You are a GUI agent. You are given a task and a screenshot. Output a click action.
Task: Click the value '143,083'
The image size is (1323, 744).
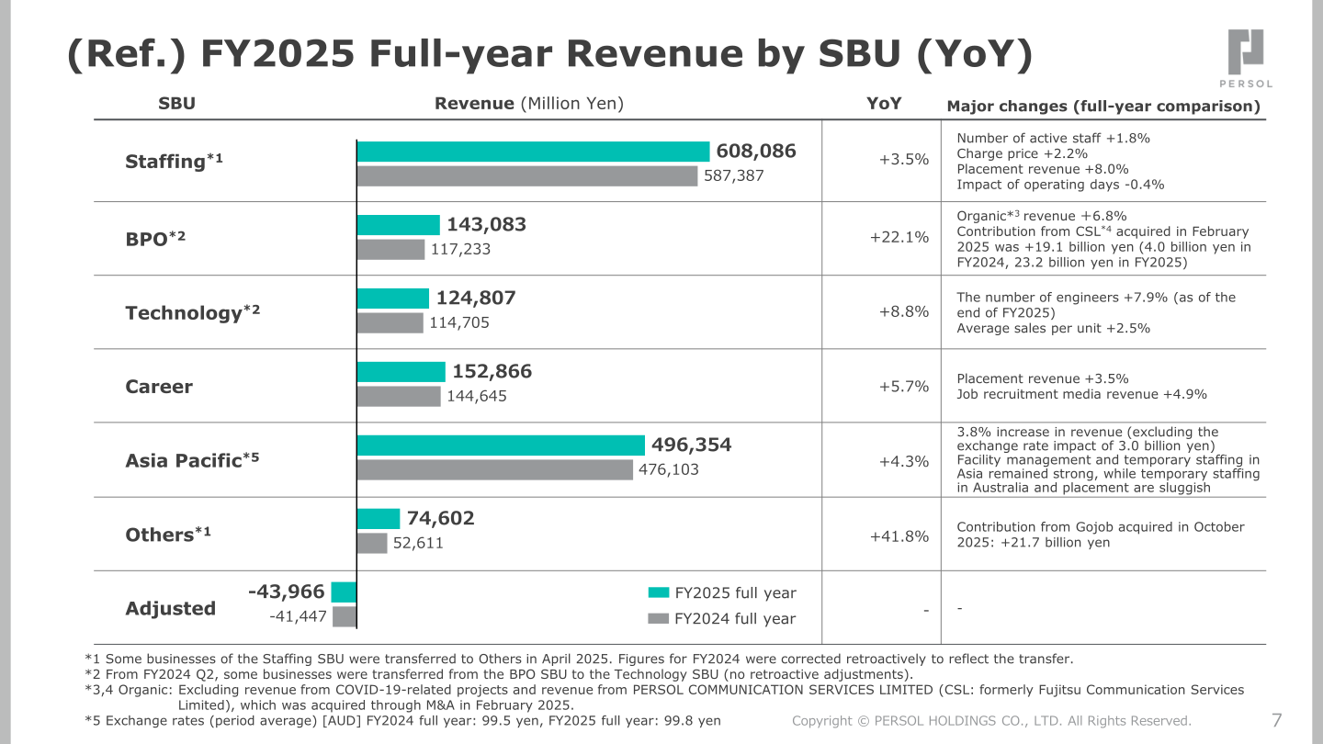[487, 224]
